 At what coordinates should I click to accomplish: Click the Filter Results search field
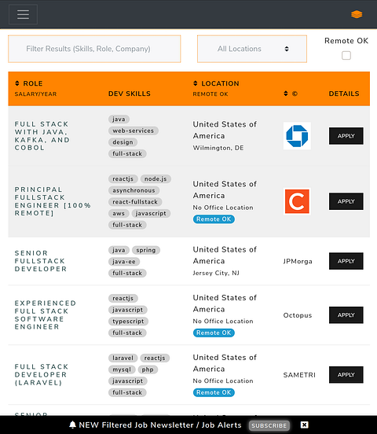(94, 49)
